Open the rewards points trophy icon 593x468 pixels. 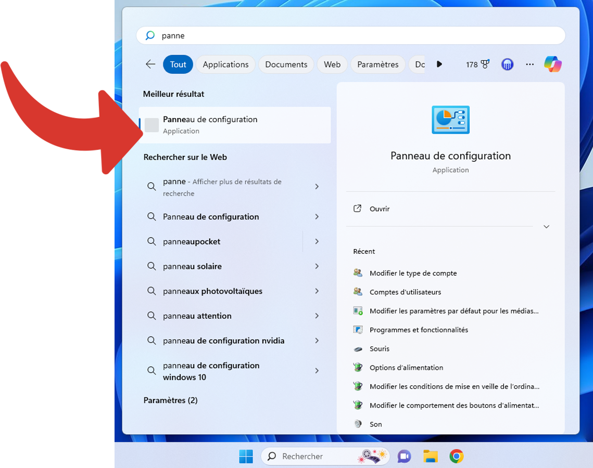click(x=485, y=64)
